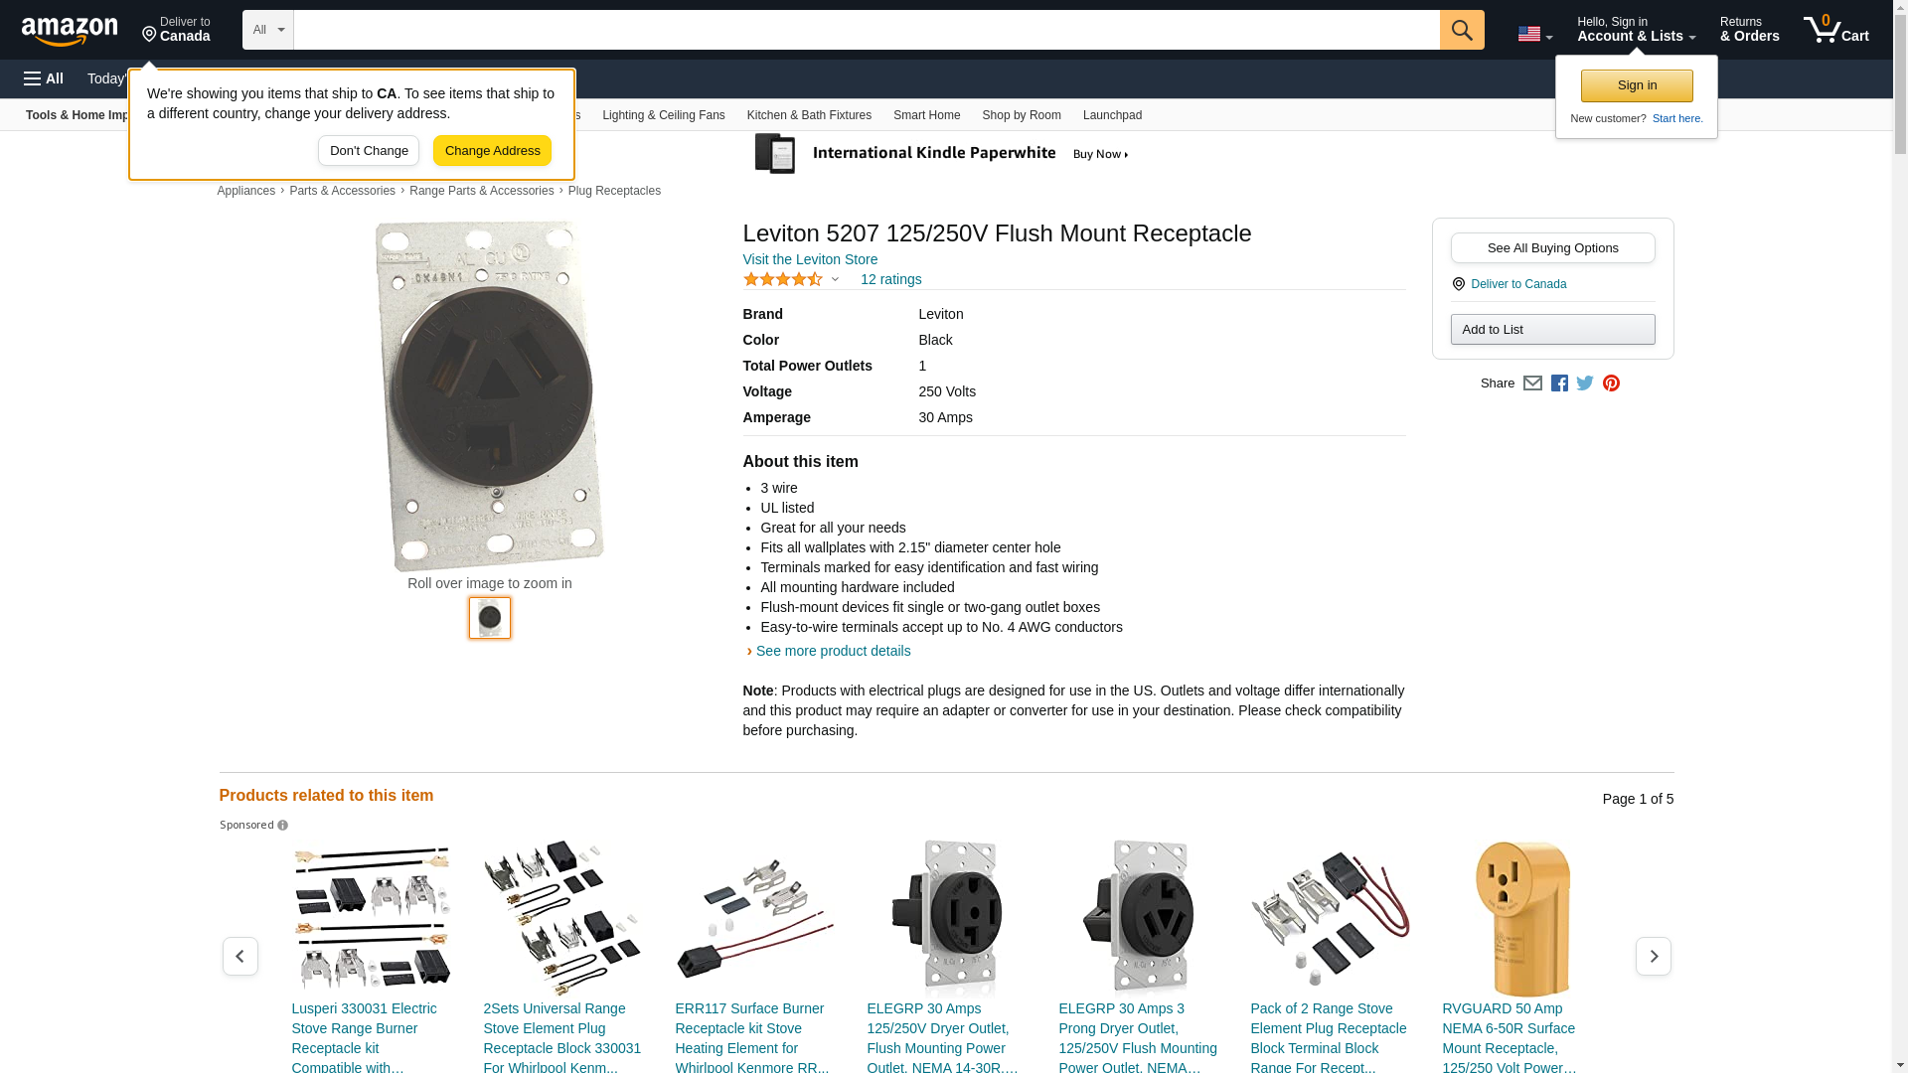
Task: Share product on Pinterest
Action: 1611,383
